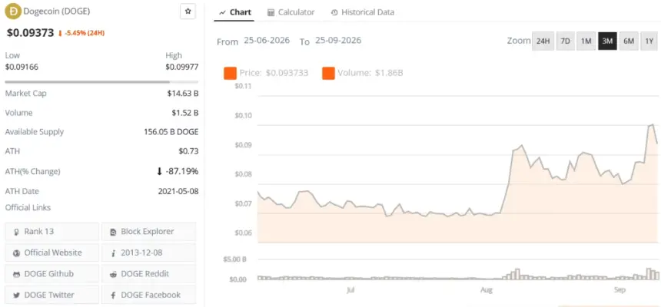This screenshot has width=661, height=307.
Task: Open the Chart tab
Action: point(235,12)
